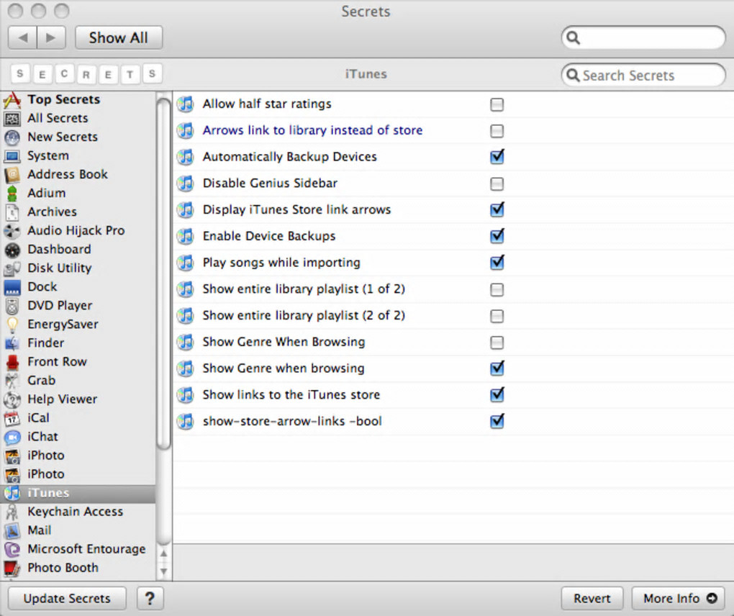Click the Photo Booth icon
The width and height of the screenshot is (734, 616).
(x=12, y=568)
